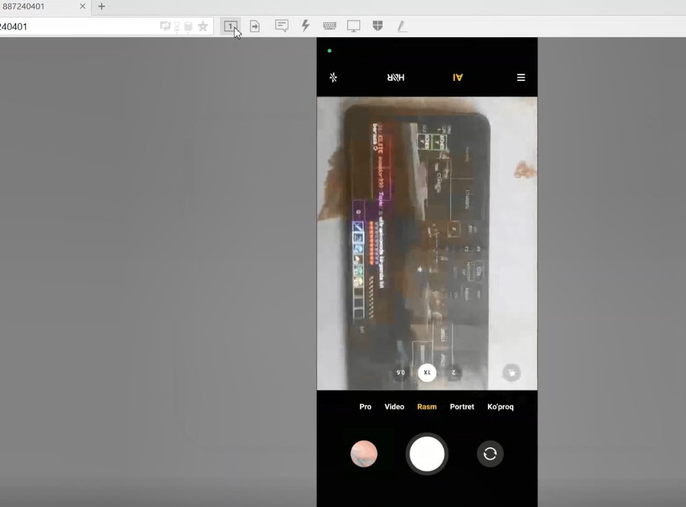This screenshot has height=507, width=686.
Task: Click the cylinder icon in the address bar
Action: [188, 27]
